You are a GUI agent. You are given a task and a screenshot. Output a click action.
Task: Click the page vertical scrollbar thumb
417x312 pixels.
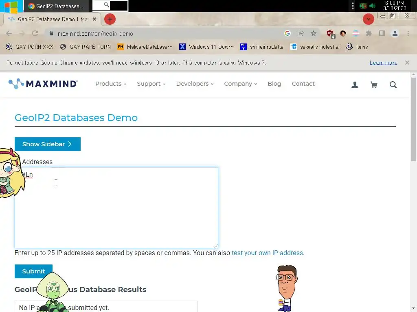[x=413, y=119]
